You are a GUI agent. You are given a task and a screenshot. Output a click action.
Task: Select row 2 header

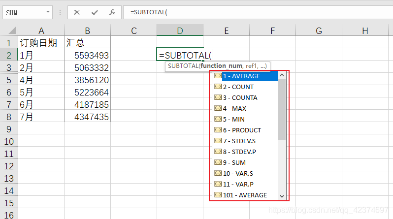[x=9, y=55]
